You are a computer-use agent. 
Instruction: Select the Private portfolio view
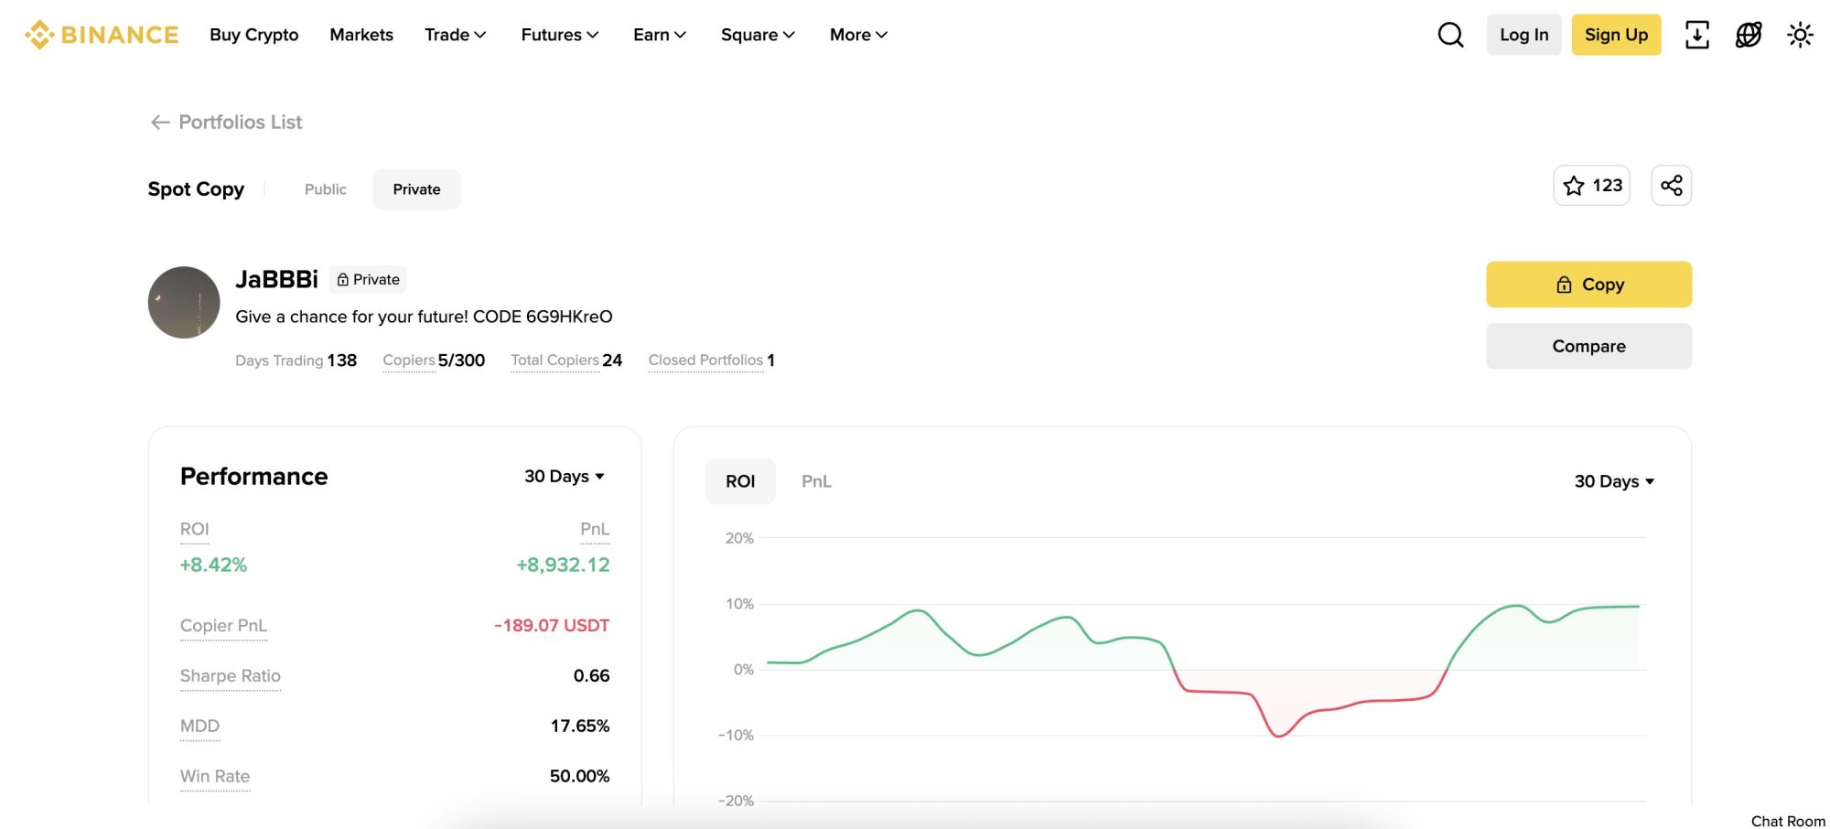click(416, 188)
